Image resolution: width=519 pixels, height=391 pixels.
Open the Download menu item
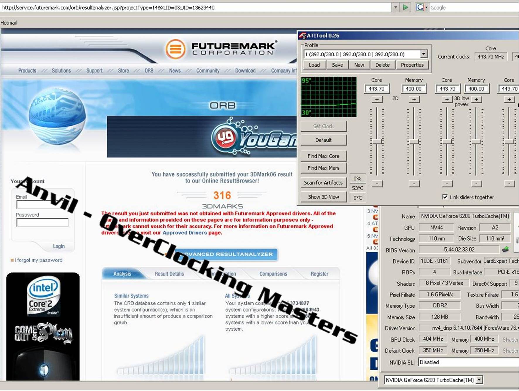[x=245, y=71]
